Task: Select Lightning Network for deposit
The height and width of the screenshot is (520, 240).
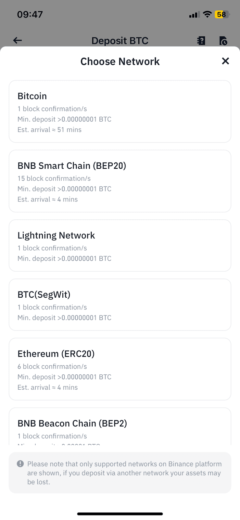Action: pos(120,245)
